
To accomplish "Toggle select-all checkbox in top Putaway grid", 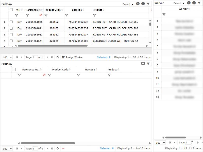I will [x=11, y=10].
